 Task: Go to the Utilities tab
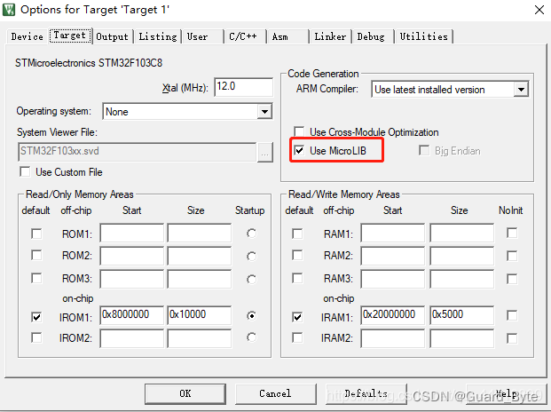pos(423,36)
